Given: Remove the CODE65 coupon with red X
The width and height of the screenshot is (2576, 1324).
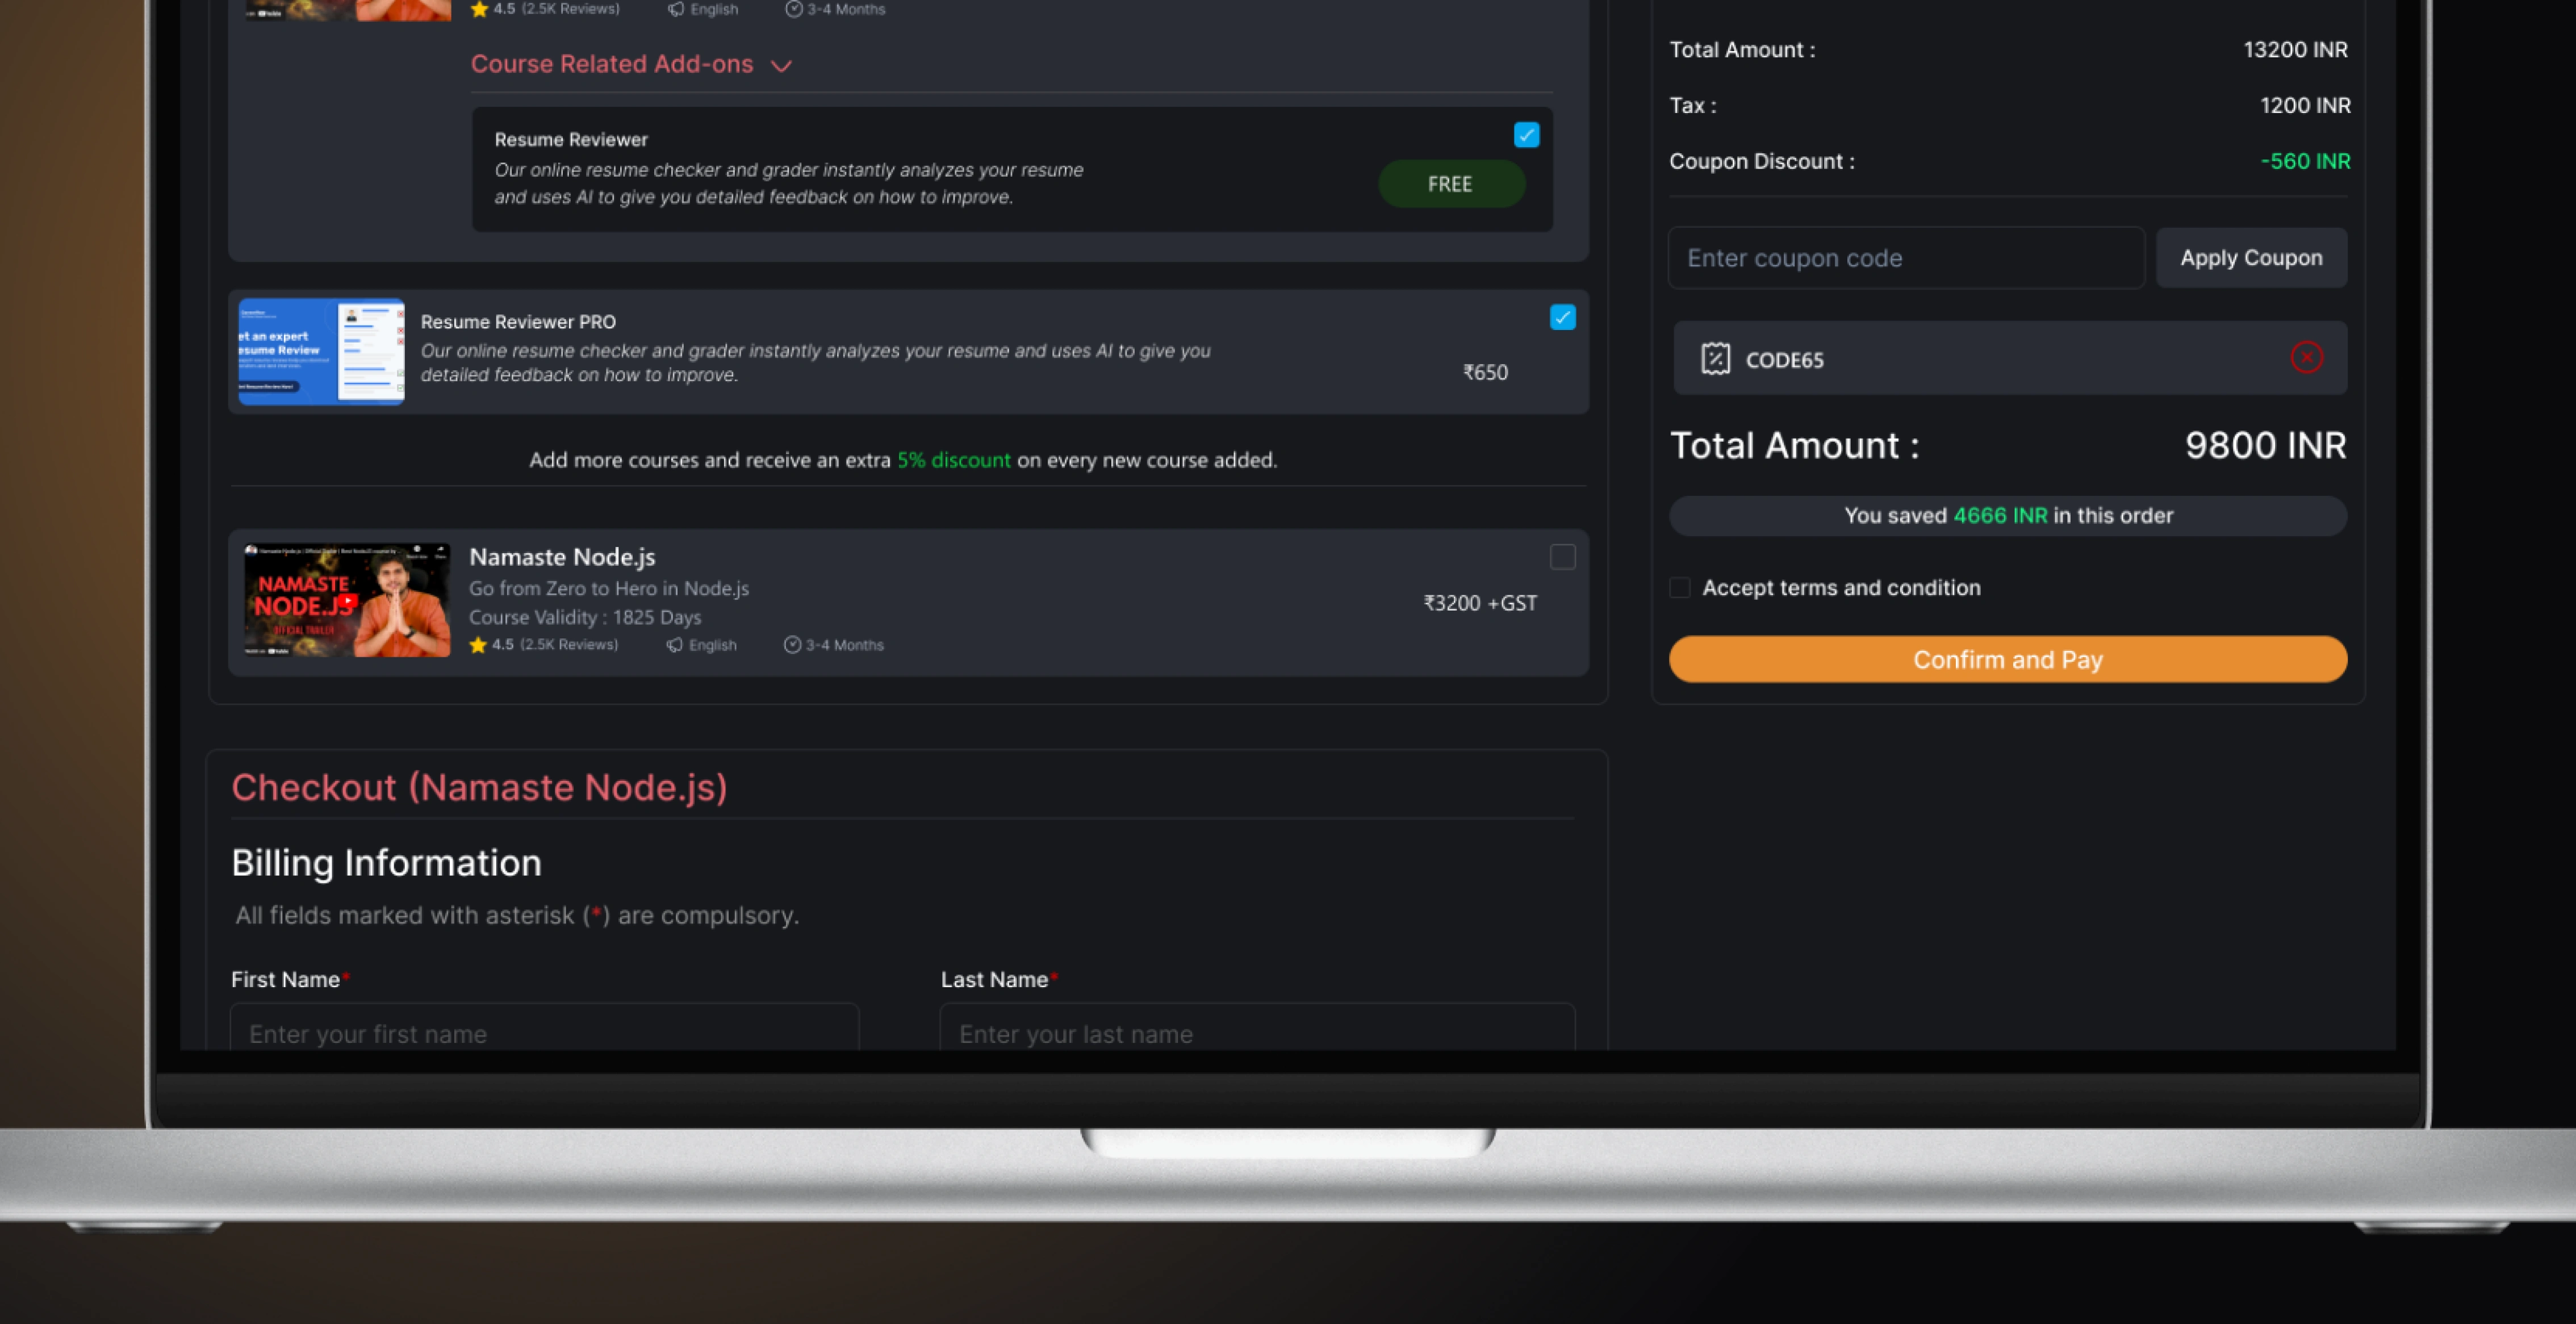Looking at the screenshot, I should pos(2306,357).
